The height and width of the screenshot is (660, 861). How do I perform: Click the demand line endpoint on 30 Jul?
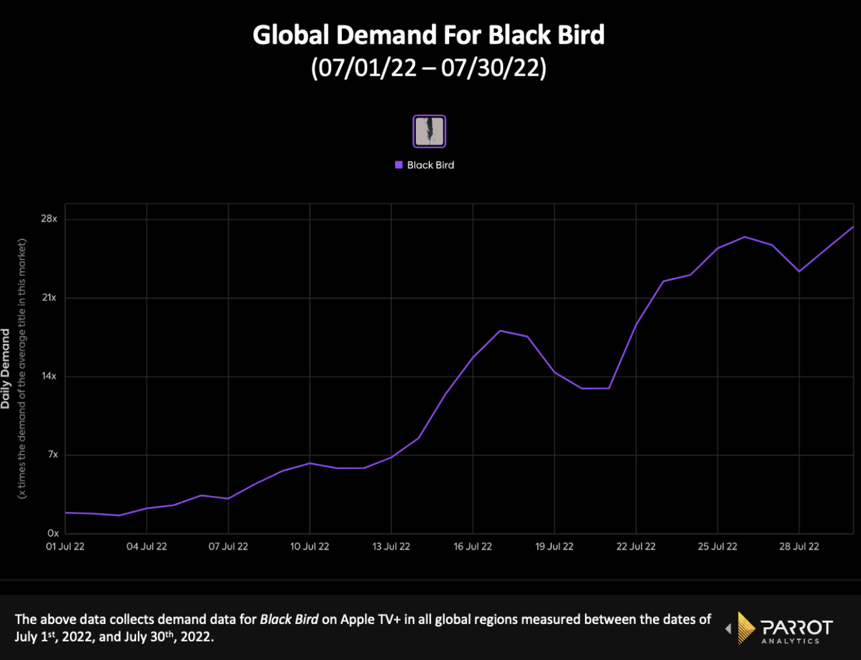(853, 227)
